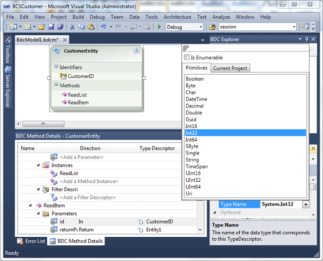Open the New Project dropdown arrow
The image size is (323, 261).
point(20,27)
